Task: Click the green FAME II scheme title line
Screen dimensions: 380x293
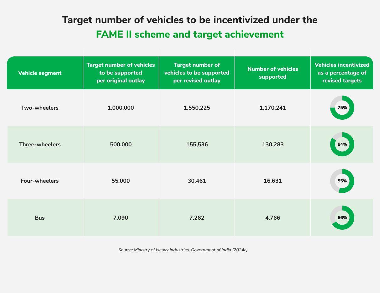Action: (190, 34)
